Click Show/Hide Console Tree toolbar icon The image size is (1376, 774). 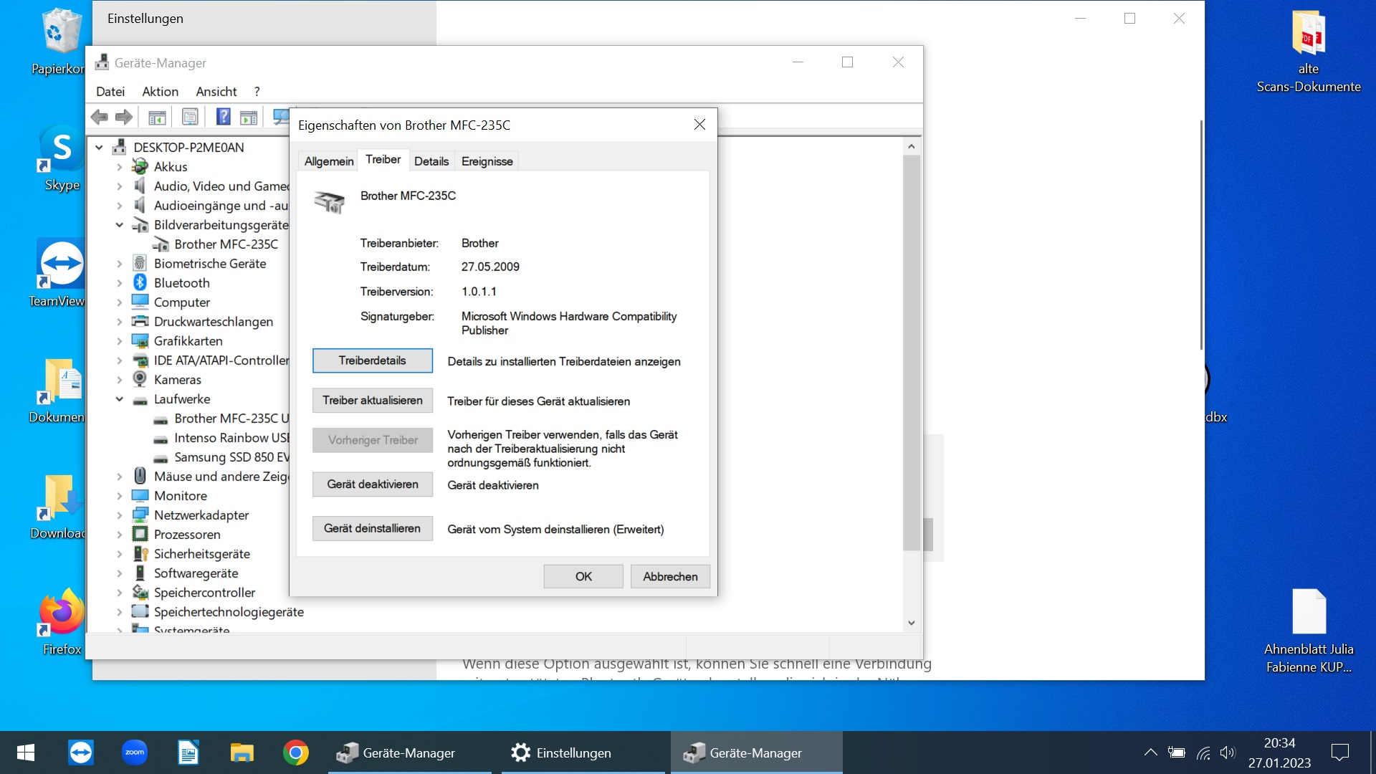(x=157, y=117)
